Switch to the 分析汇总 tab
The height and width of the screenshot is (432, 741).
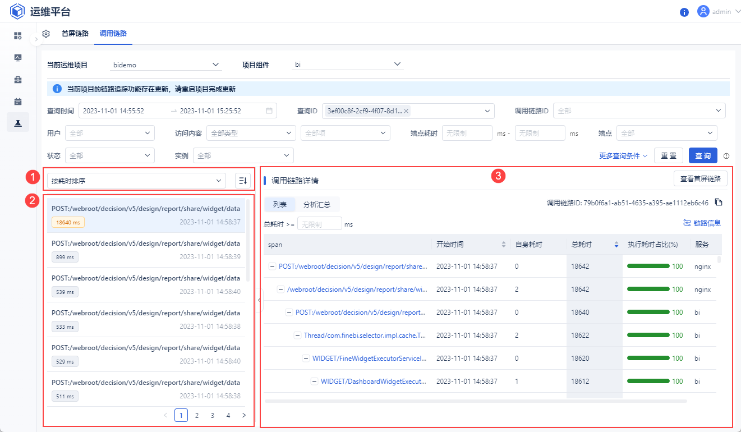point(316,204)
